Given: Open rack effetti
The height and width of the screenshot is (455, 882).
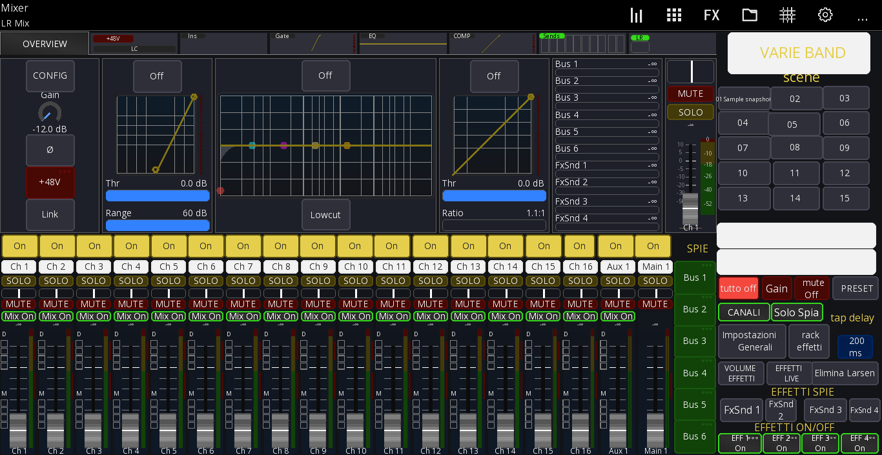Looking at the screenshot, I should [810, 341].
